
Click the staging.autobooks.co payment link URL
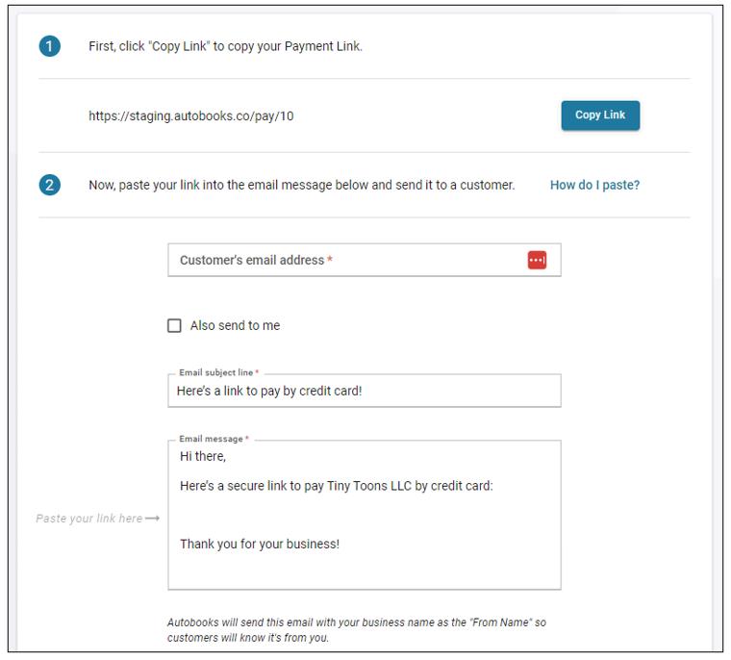(x=190, y=116)
